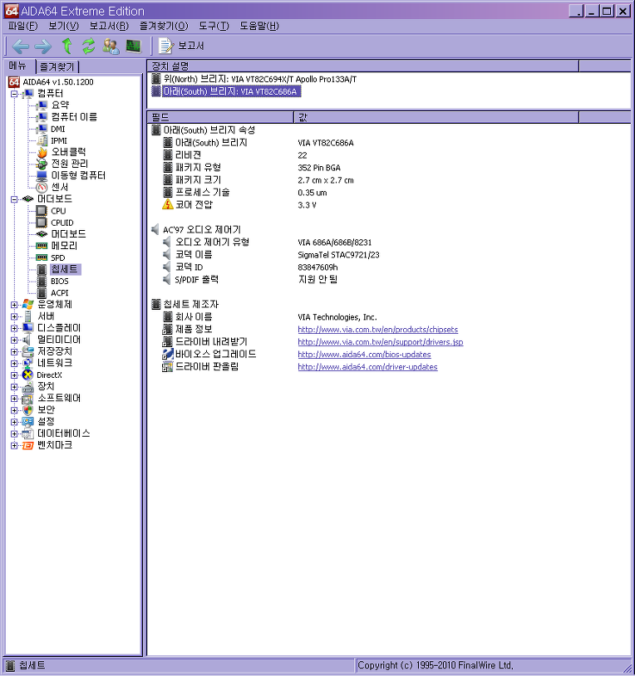Open the 보기(V) menu
The width and height of the screenshot is (635, 676).
[x=63, y=26]
